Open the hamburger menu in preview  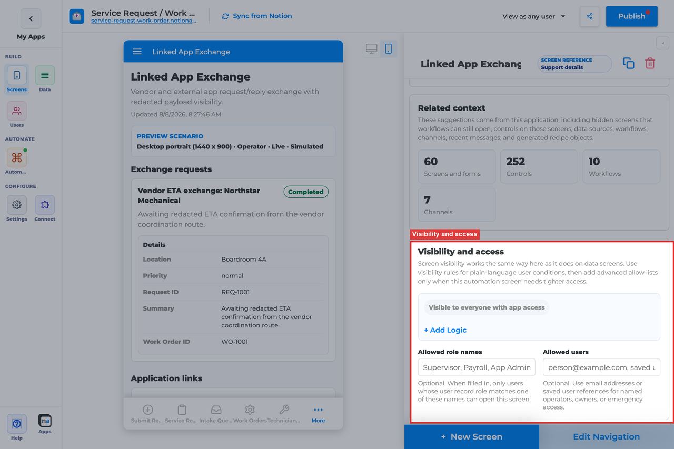(137, 52)
